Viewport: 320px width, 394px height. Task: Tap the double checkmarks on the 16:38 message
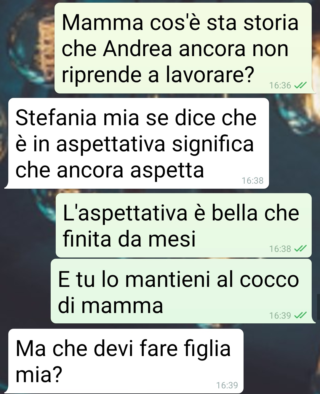(300, 249)
